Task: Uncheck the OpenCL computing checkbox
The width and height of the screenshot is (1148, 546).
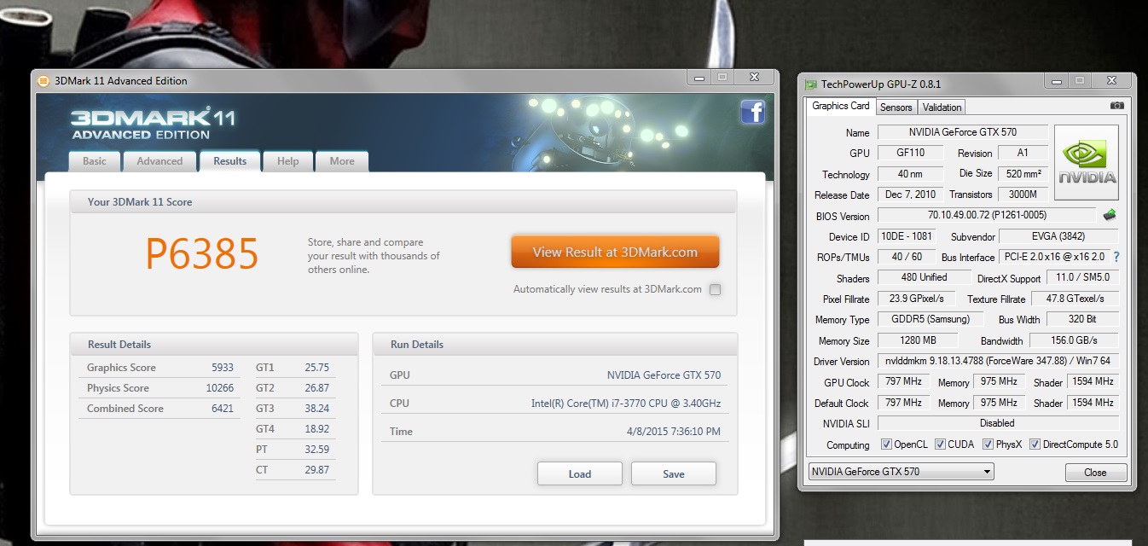Action: [x=886, y=444]
